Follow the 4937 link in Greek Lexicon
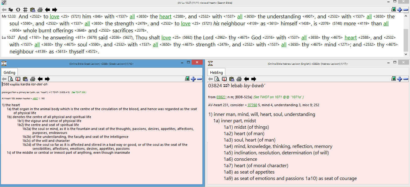The width and height of the screenshot is (410, 187). [x=35, y=99]
